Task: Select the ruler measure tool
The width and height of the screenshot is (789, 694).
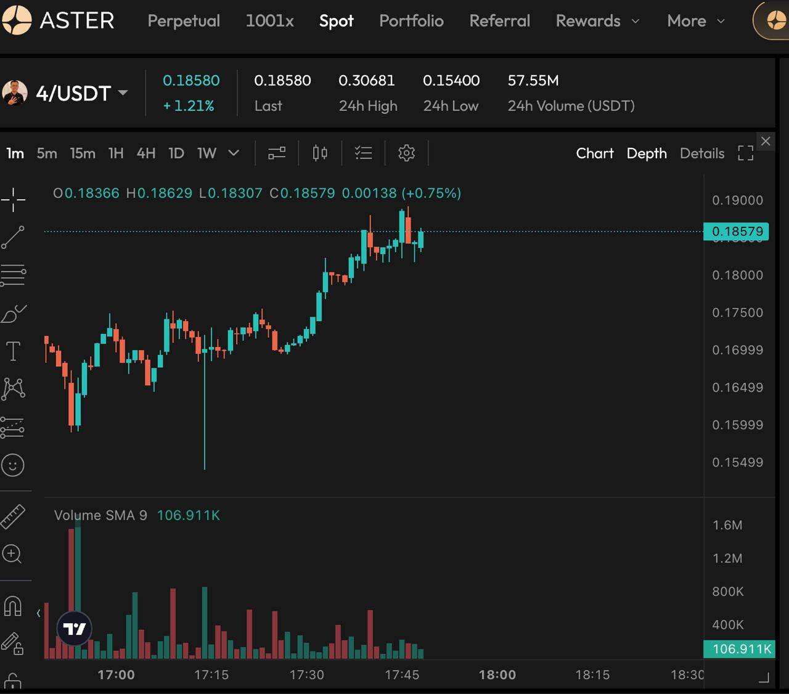Action: (x=13, y=516)
